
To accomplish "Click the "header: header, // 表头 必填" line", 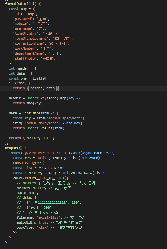I will click(44, 188).
